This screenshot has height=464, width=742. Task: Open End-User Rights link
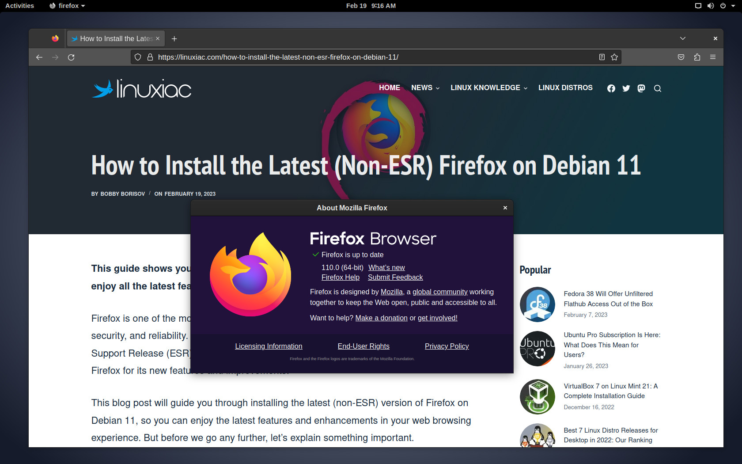click(x=363, y=346)
